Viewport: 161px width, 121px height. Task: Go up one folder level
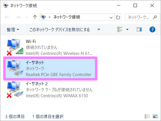pyautogui.click(x=35, y=17)
